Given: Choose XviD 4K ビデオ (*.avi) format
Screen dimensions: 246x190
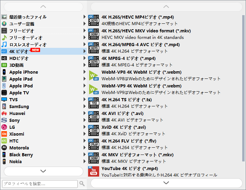Looking at the screenshot, I should pyautogui.click(x=165, y=130).
